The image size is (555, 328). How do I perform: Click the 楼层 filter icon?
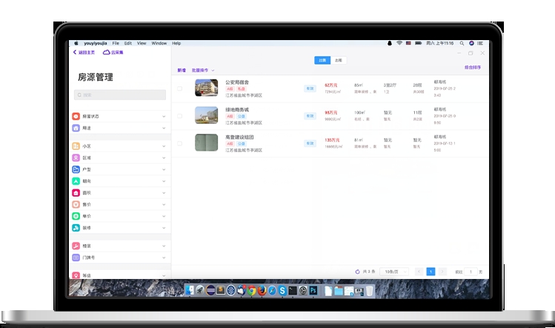click(x=76, y=246)
